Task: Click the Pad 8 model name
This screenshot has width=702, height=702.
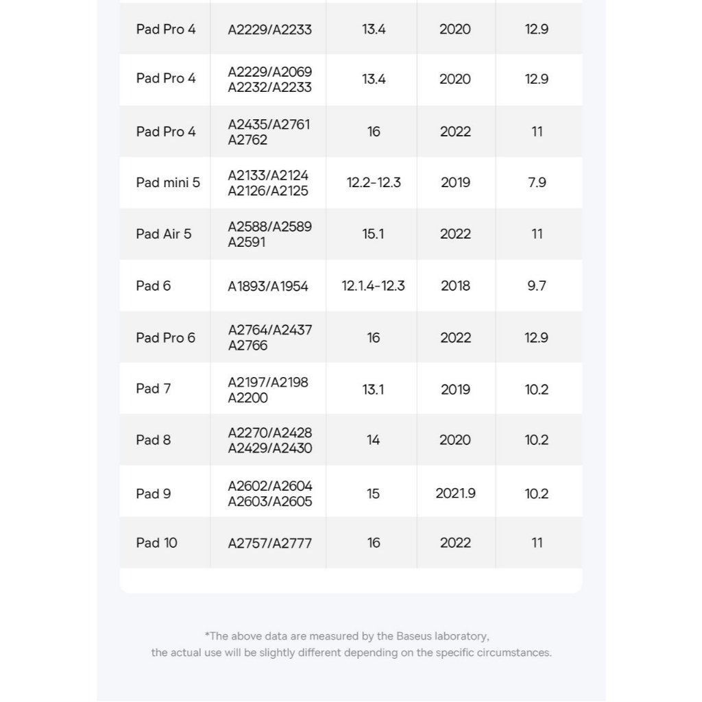Action: pos(154,440)
